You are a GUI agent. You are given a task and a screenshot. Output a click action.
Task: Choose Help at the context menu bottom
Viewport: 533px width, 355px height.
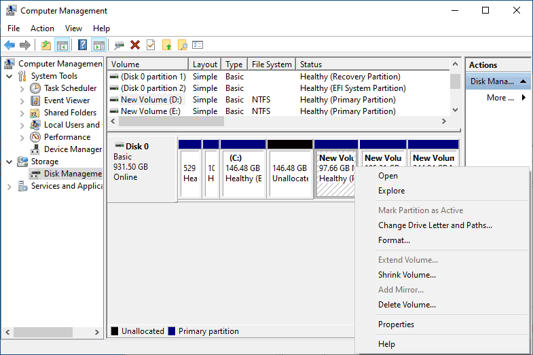point(442,344)
